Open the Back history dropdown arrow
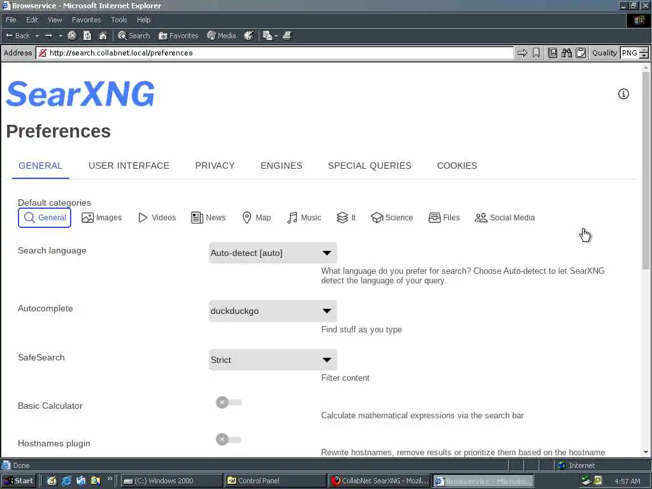The image size is (652, 489). pyautogui.click(x=37, y=36)
